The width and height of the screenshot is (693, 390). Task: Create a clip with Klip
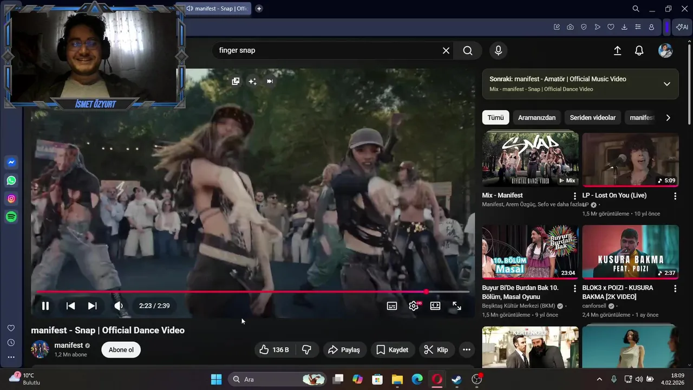pos(436,350)
